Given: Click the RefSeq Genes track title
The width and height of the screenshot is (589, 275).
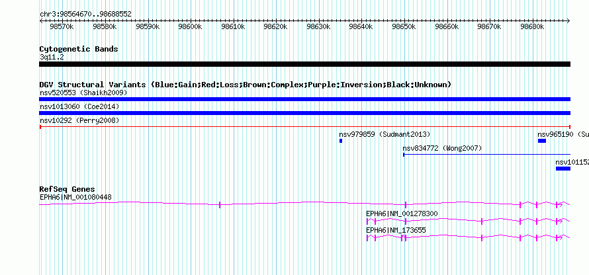Looking at the screenshot, I should [68, 189].
